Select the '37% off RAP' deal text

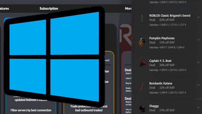point(167,111)
